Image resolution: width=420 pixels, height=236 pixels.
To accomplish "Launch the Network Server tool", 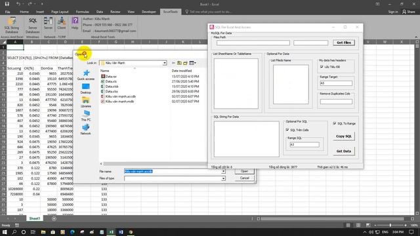I will click(48, 24).
